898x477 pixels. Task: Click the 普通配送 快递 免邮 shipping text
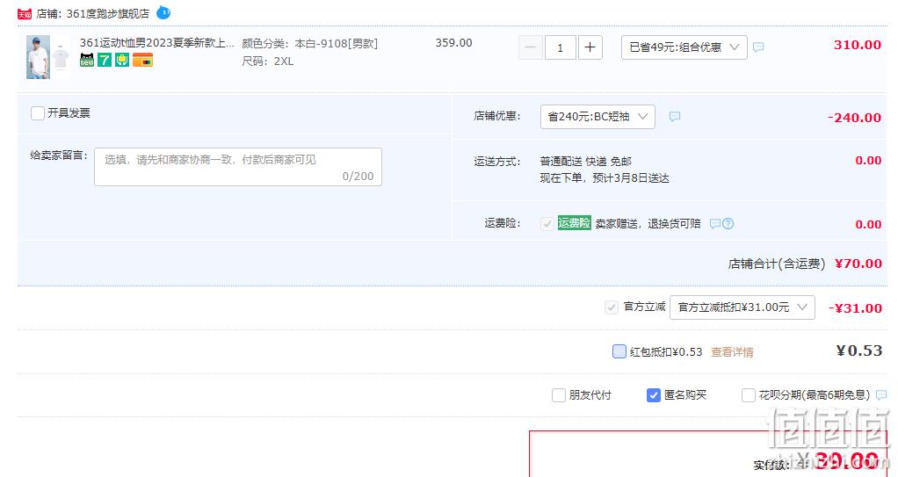pyautogui.click(x=585, y=162)
